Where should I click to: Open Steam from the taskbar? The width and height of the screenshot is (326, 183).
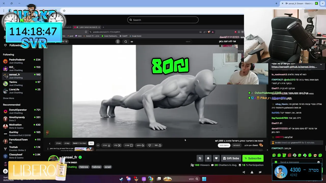pos(121,179)
